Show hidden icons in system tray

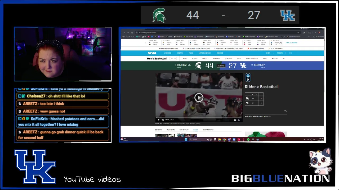(x=305, y=139)
